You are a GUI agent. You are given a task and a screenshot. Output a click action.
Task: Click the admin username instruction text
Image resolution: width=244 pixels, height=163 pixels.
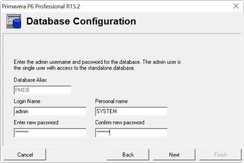97,65
